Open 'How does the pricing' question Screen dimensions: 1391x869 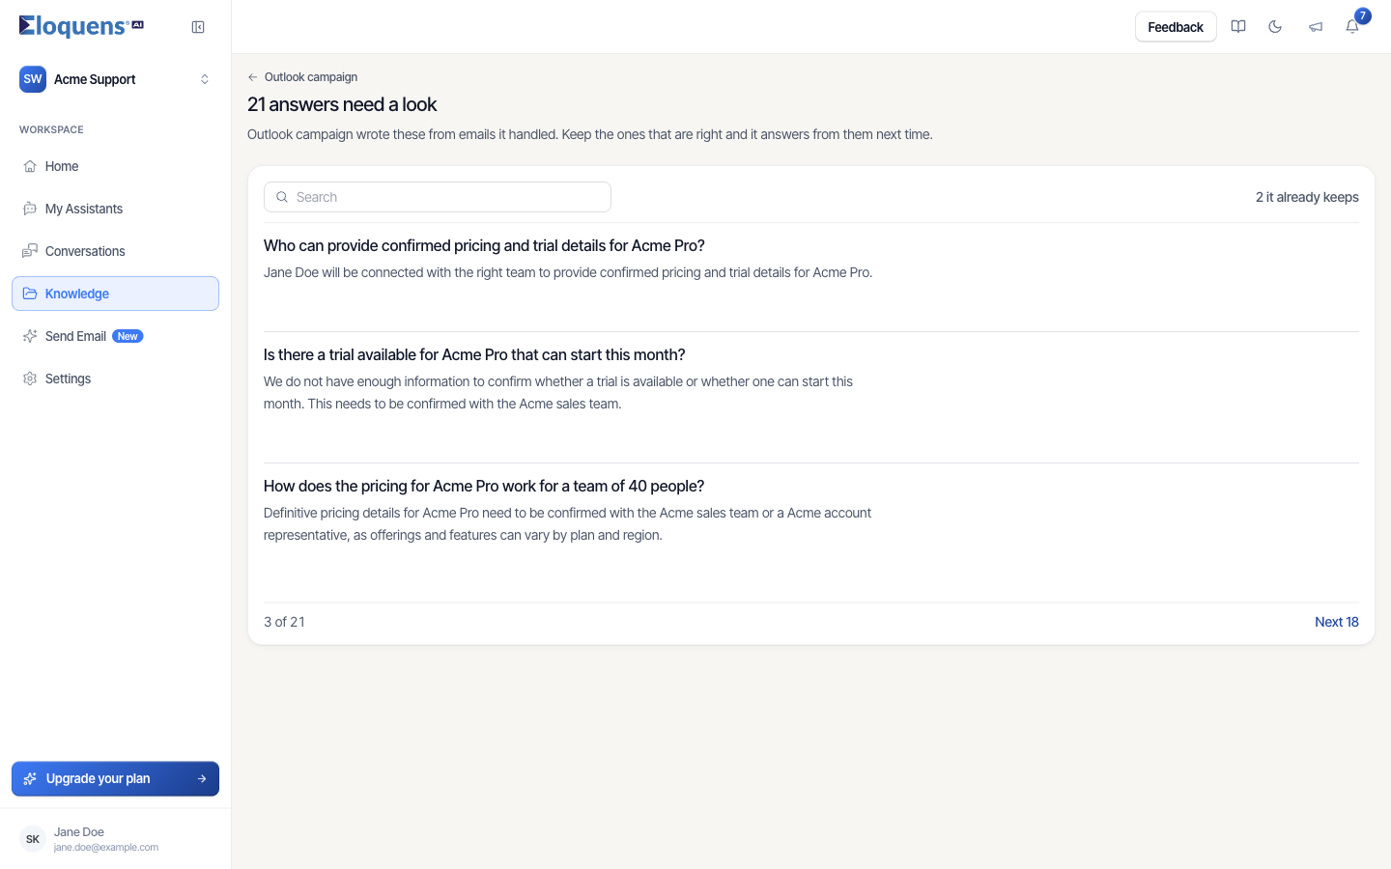[x=484, y=486]
